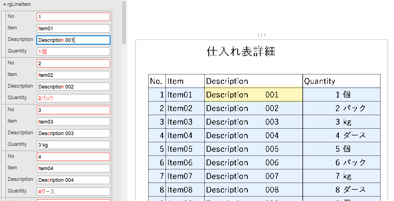Click the Description 003 cell in preview table
394x201 pixels.
[253, 122]
